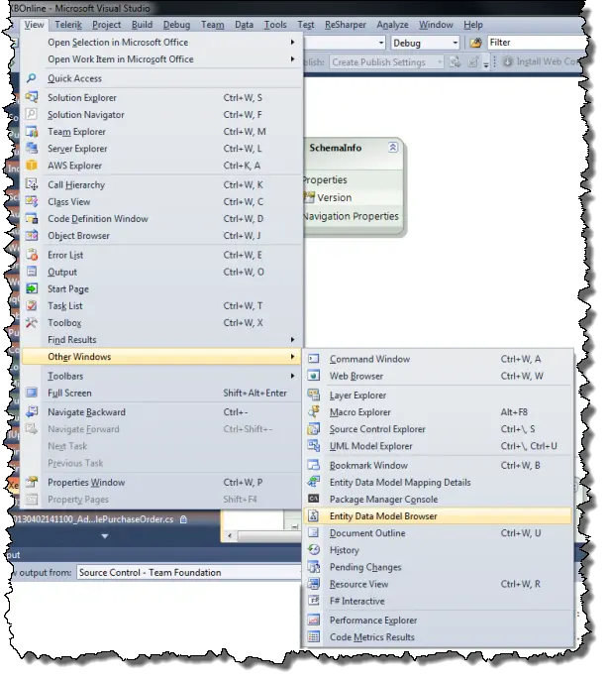
Task: Open the Other Windows submenu
Action: (161, 357)
